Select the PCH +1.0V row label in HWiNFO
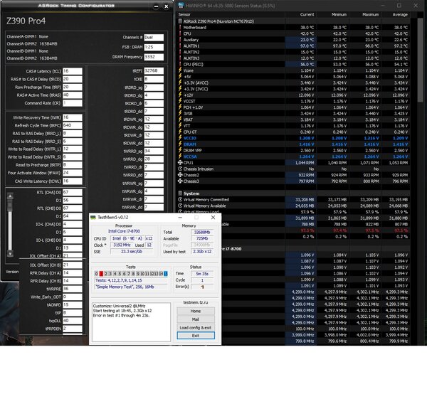 193,107
